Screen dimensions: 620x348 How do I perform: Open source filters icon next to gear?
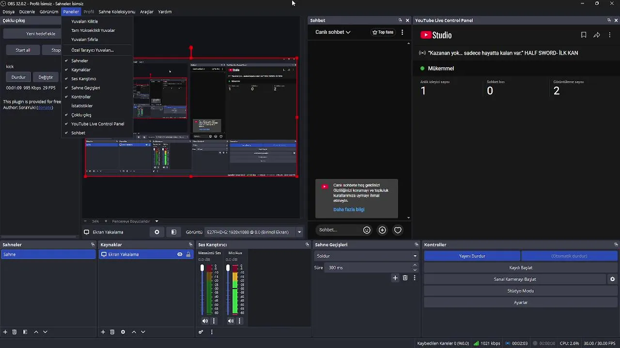[x=173, y=232]
